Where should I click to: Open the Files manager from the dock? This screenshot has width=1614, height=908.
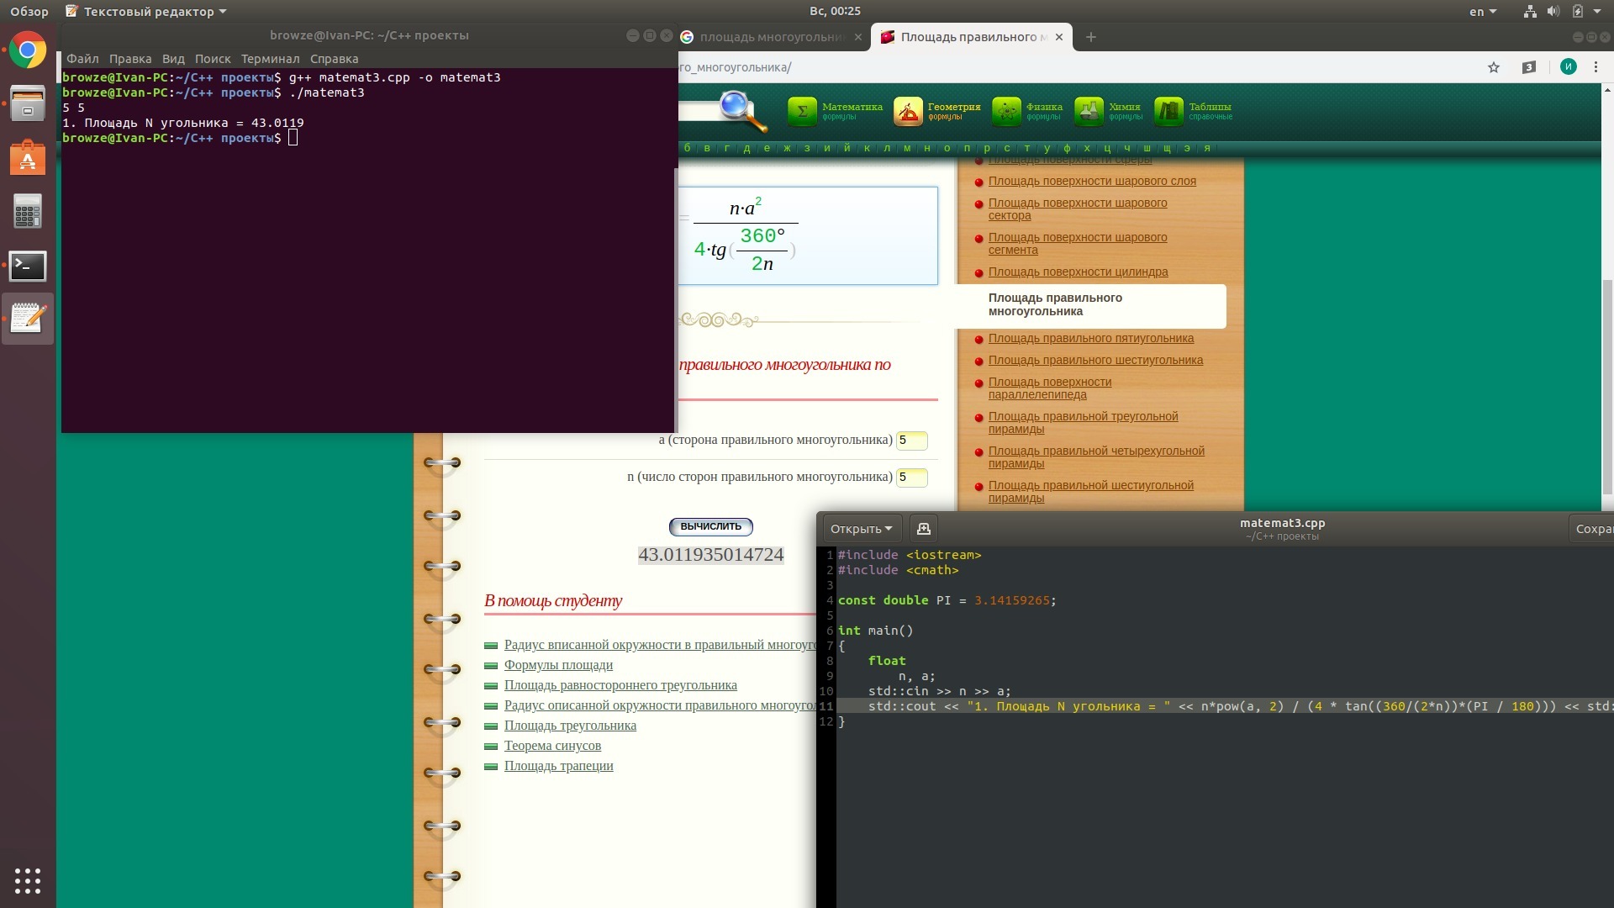click(x=28, y=104)
